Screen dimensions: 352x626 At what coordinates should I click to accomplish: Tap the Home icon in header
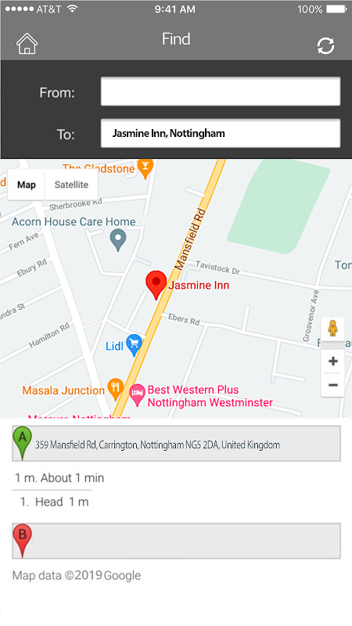coord(27,43)
